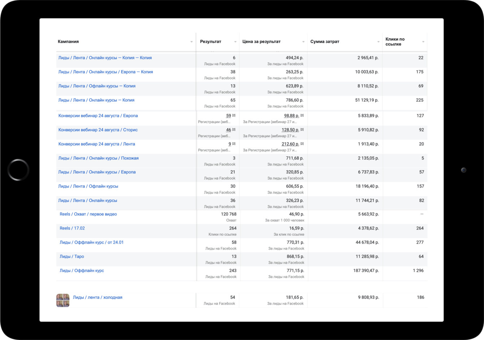
Task: Open the Цена за результат column dropdown
Action: tap(303, 42)
